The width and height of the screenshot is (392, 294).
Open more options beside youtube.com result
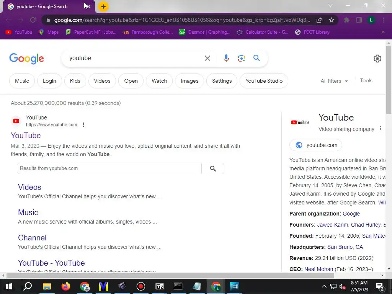pyautogui.click(x=83, y=125)
